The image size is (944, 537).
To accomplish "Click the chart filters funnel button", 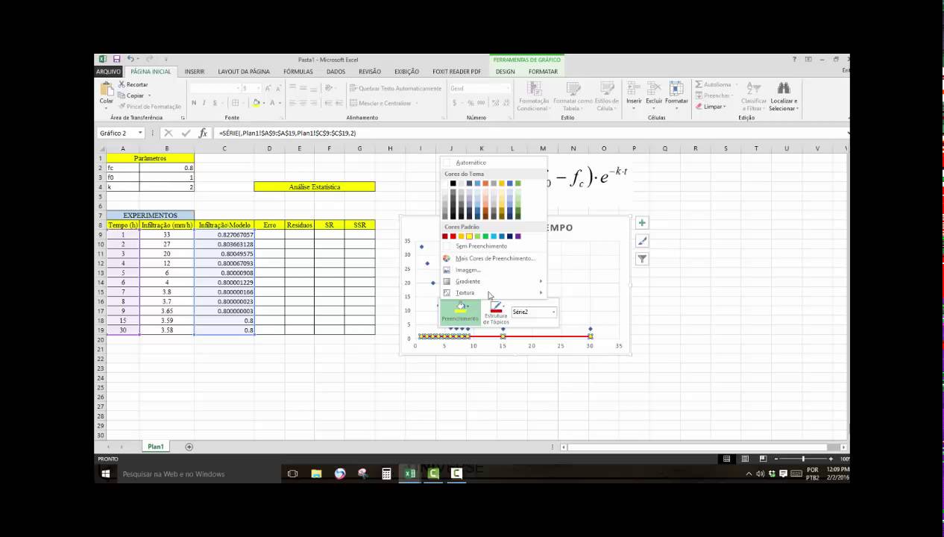I will pos(642,259).
